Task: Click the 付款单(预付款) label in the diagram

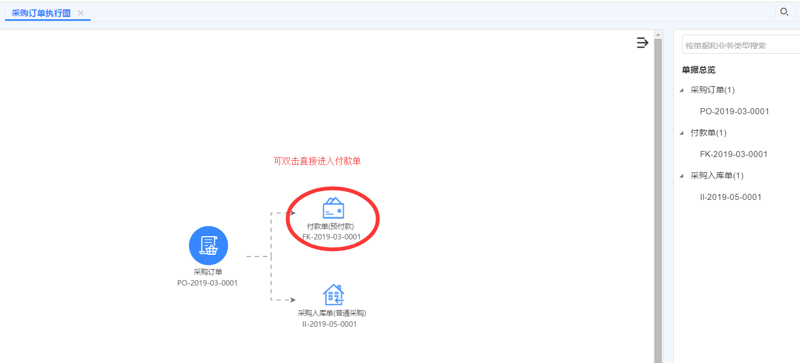Action: point(330,227)
